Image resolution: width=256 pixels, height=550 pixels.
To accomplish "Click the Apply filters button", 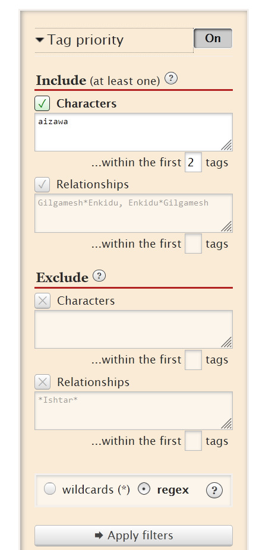I will (x=134, y=535).
